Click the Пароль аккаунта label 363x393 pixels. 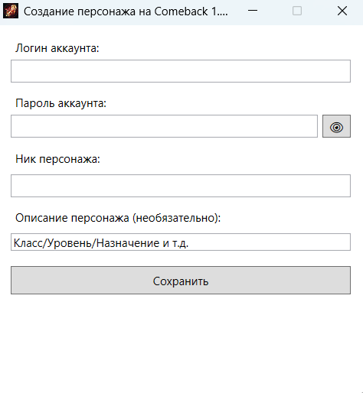coord(60,103)
